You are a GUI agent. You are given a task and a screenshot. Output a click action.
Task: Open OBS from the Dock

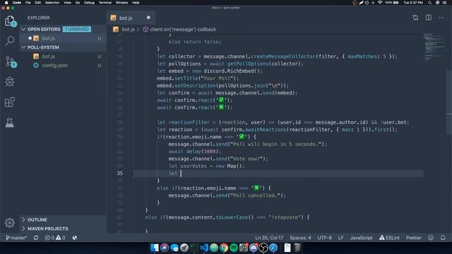(263, 248)
